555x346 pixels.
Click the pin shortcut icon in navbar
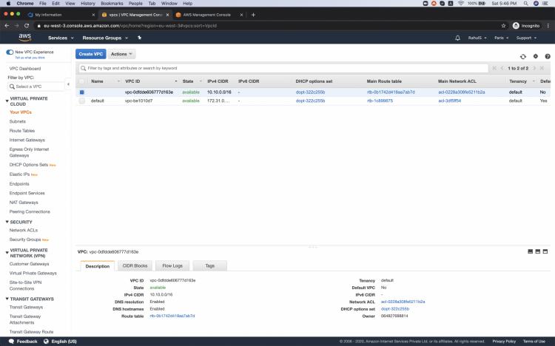click(x=139, y=38)
